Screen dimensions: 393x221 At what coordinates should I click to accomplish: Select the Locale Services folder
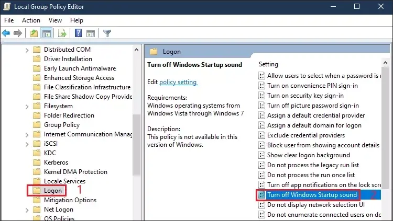point(64,181)
